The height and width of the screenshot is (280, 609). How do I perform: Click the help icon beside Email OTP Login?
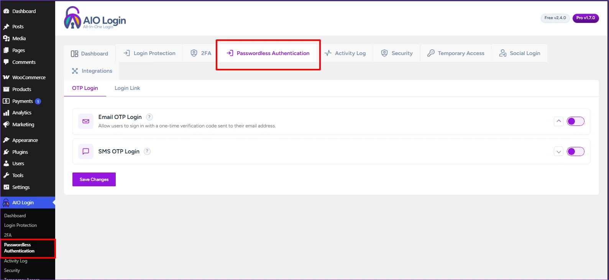coord(149,117)
